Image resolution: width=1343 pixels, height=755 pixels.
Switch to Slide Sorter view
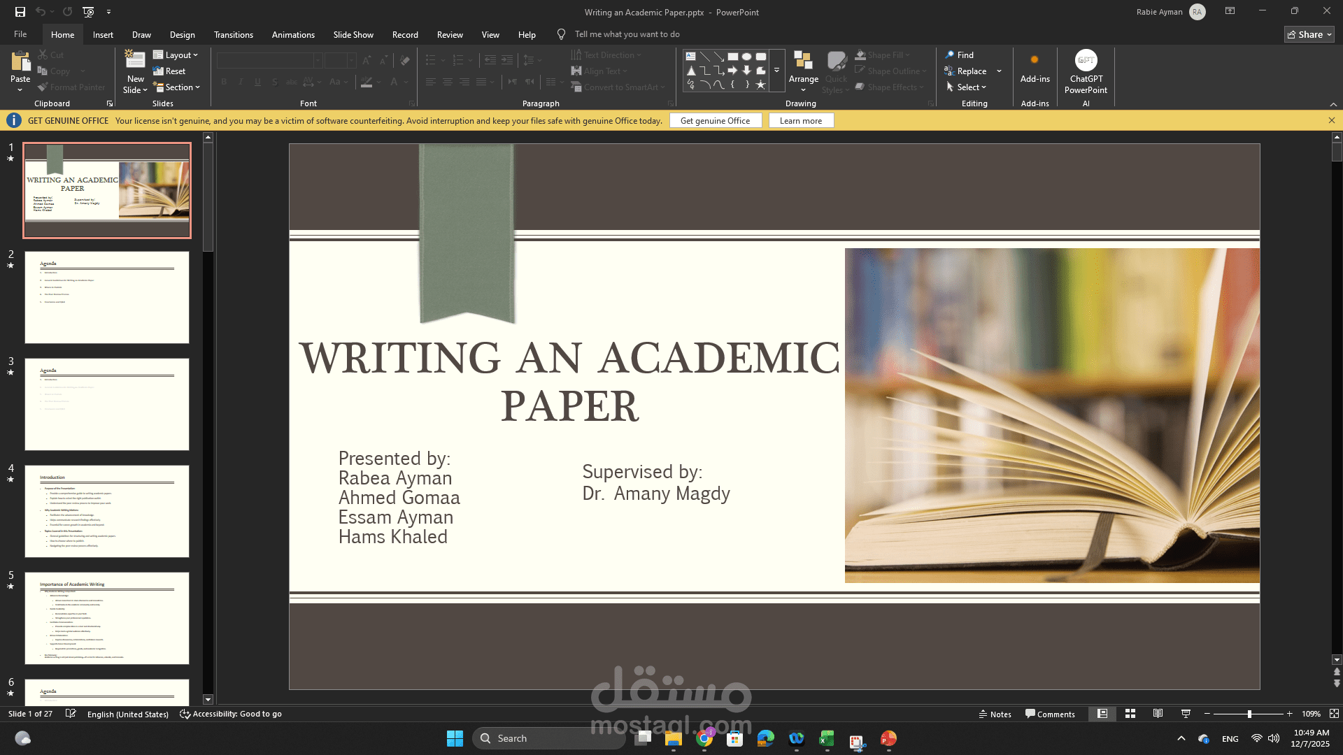1130,714
